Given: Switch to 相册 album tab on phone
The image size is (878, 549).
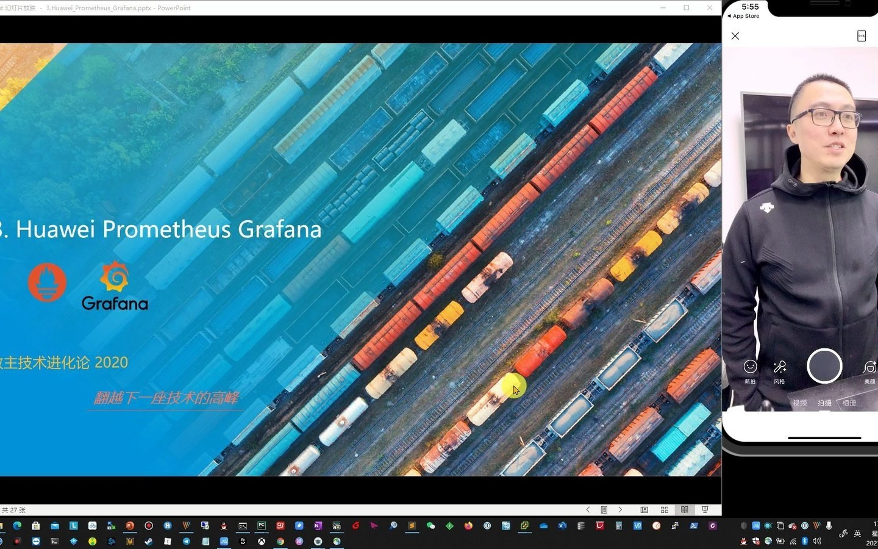Looking at the screenshot, I should [x=849, y=403].
